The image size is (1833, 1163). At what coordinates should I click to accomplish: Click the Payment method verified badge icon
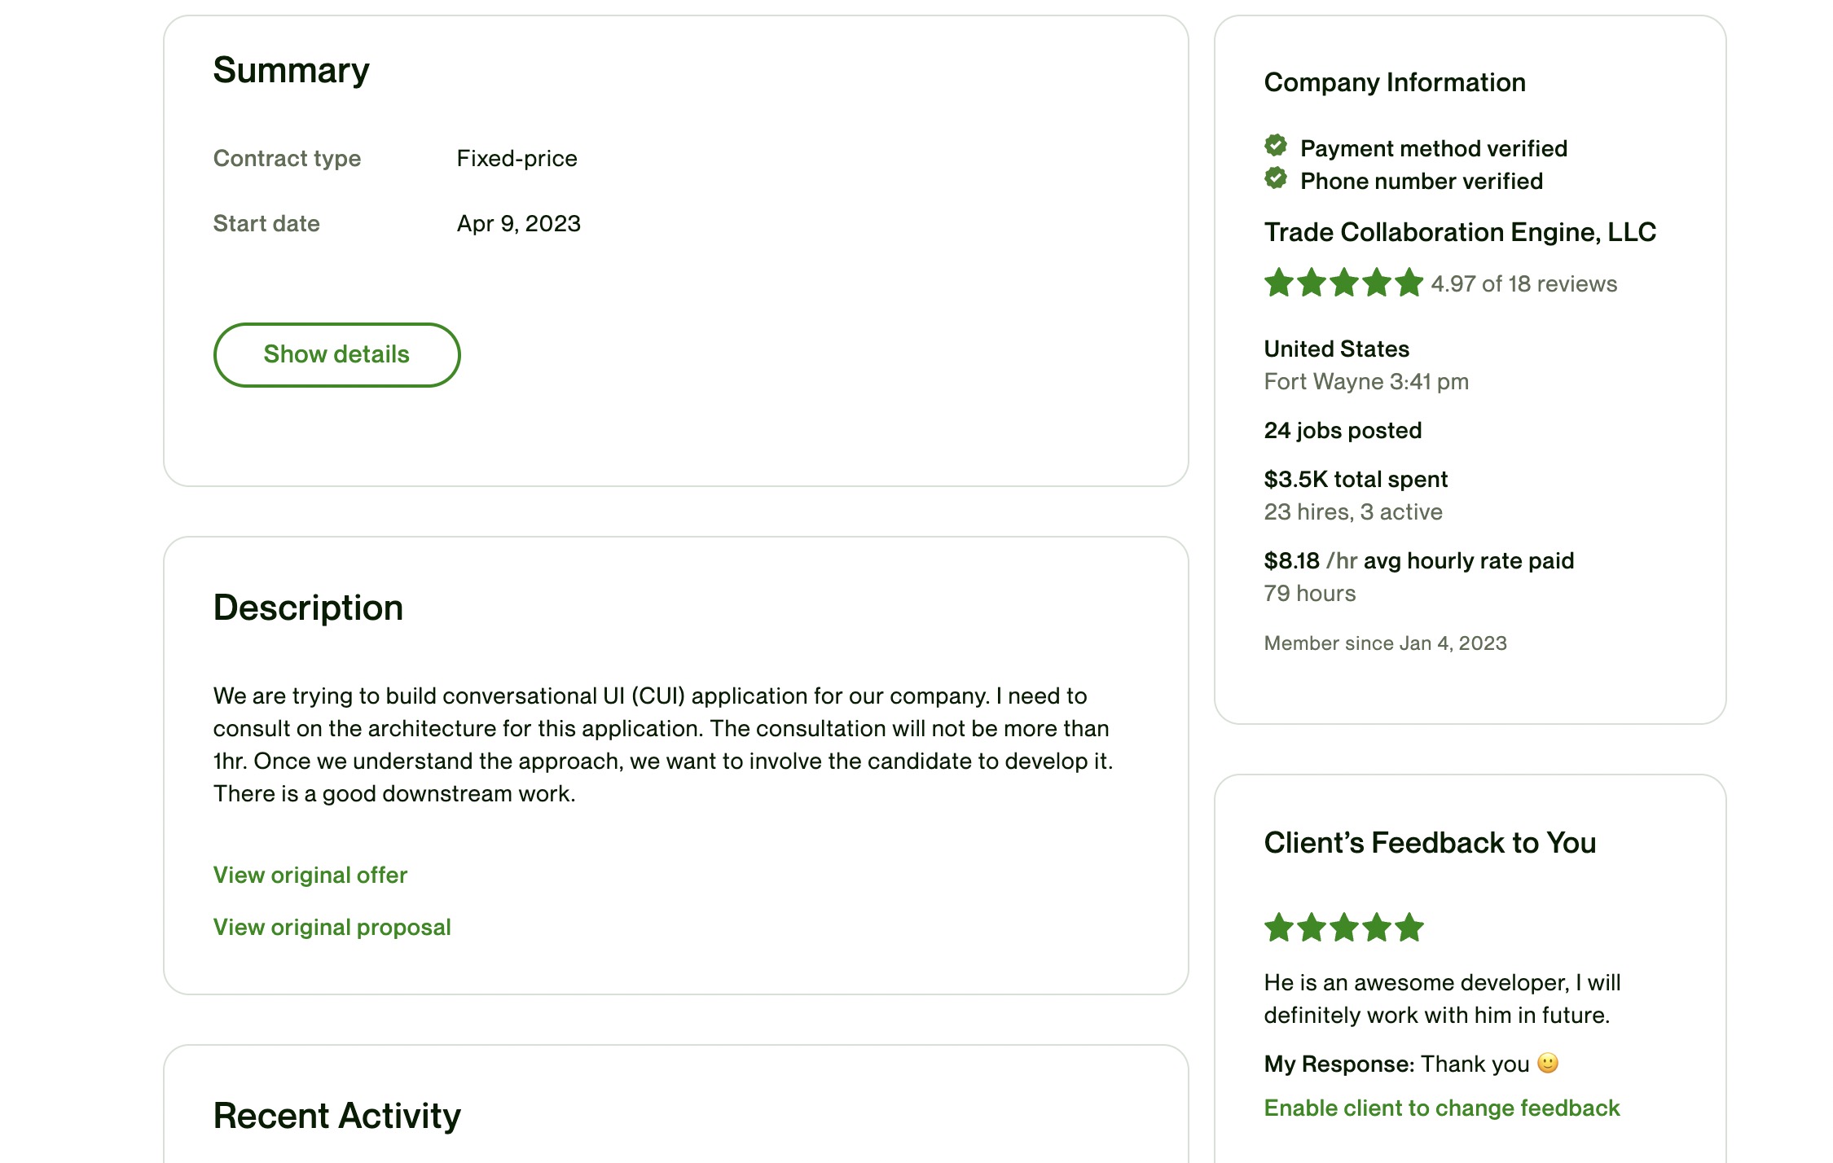(1276, 146)
